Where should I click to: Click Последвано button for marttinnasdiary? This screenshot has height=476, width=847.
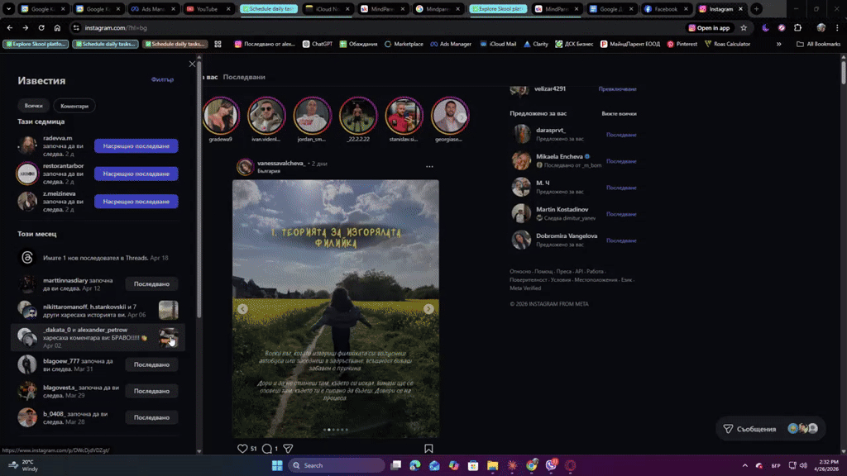[x=152, y=284]
